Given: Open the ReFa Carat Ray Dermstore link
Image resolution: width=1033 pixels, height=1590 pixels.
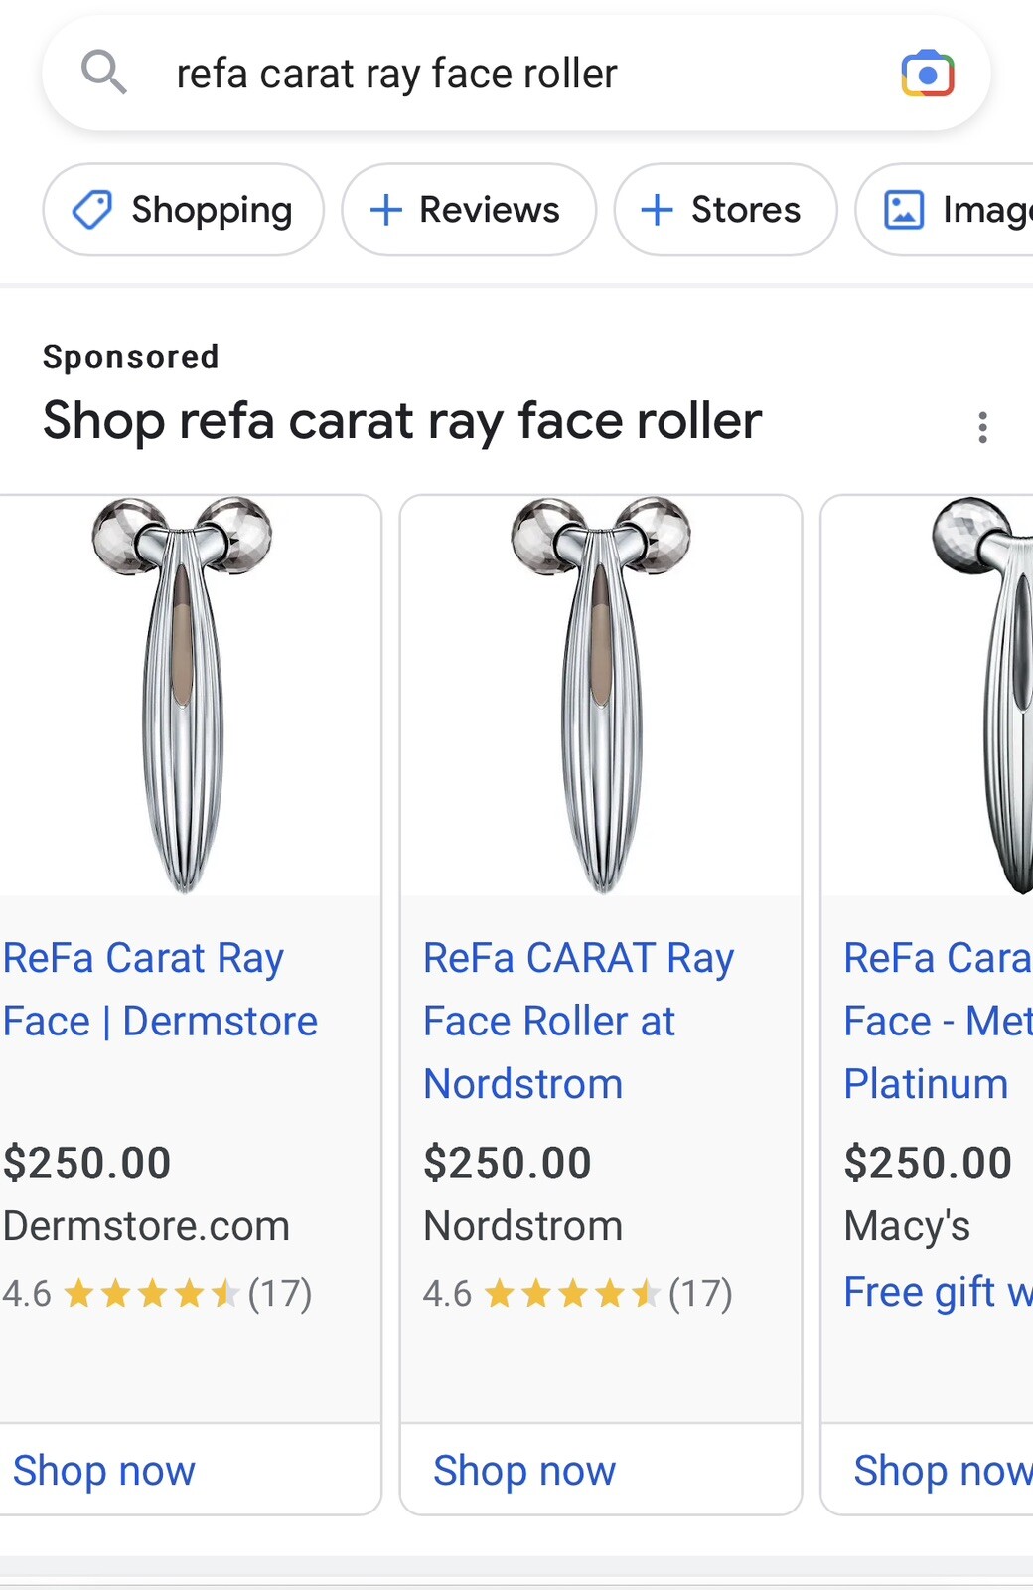Looking at the screenshot, I should click(160, 989).
